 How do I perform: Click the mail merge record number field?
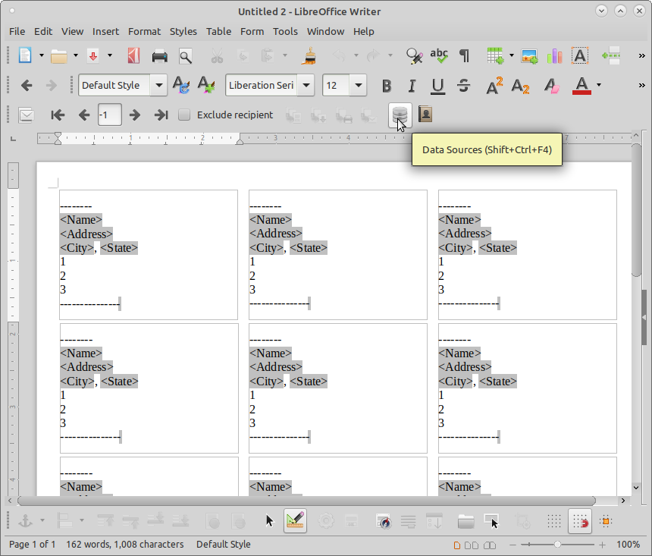(109, 115)
